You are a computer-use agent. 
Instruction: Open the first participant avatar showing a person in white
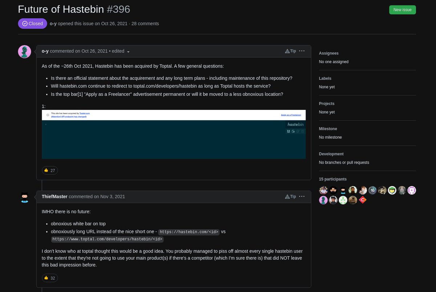point(323,190)
